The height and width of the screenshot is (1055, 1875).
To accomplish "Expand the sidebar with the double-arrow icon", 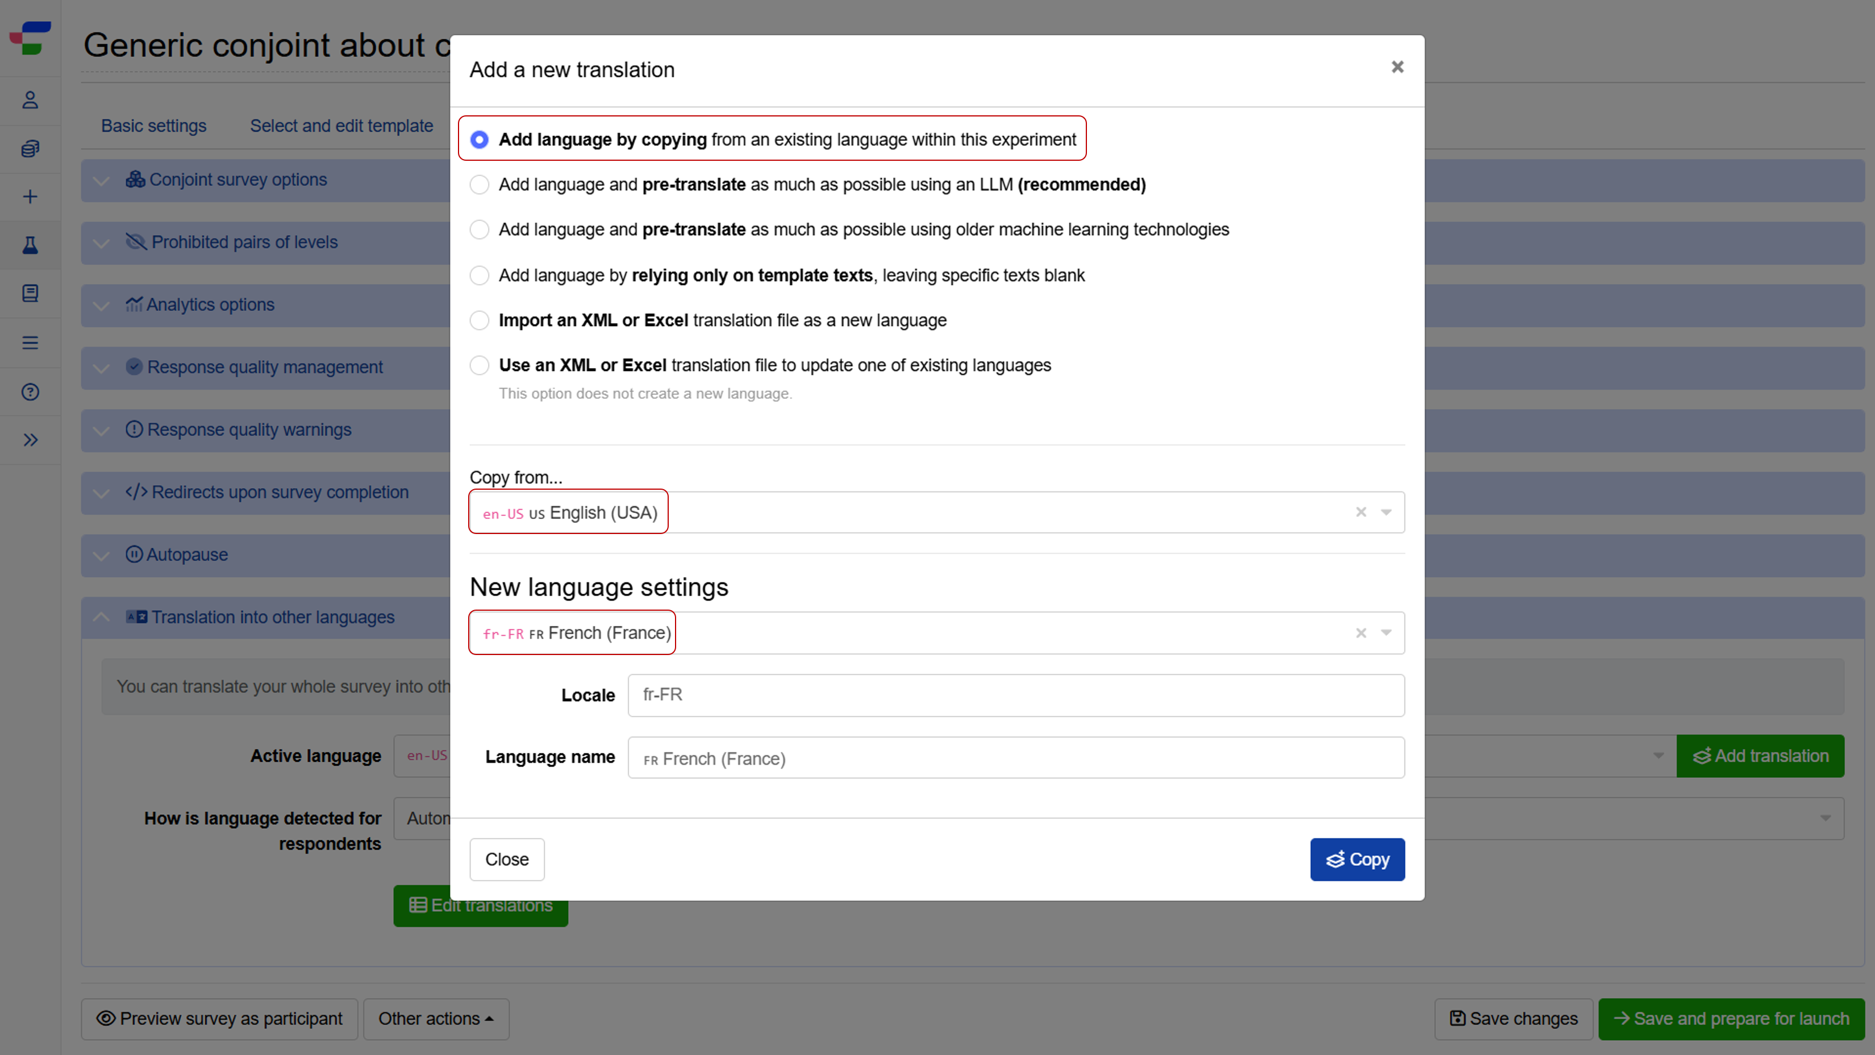I will point(30,440).
